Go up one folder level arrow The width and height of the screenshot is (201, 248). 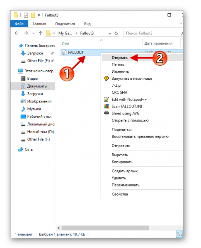point(41,33)
